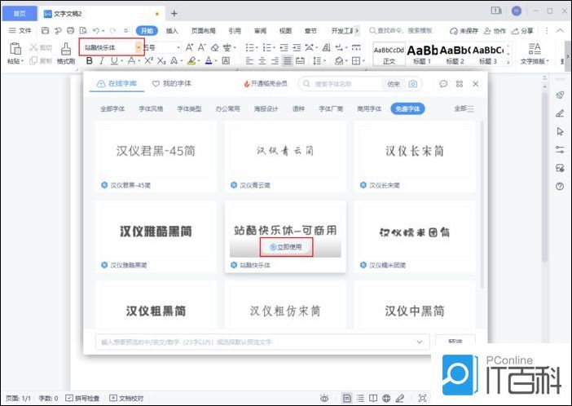Click 开通稻壳会员 link
The image size is (572, 406).
[266, 84]
